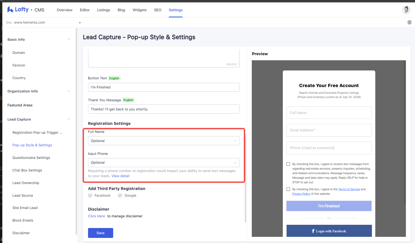Screen dimensions: 415x243
Task: Go to the Widgets tab
Action: click(x=139, y=10)
